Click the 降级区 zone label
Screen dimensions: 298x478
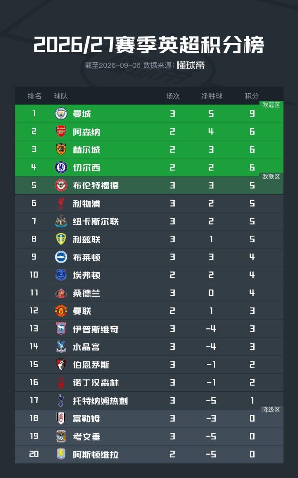point(271,410)
